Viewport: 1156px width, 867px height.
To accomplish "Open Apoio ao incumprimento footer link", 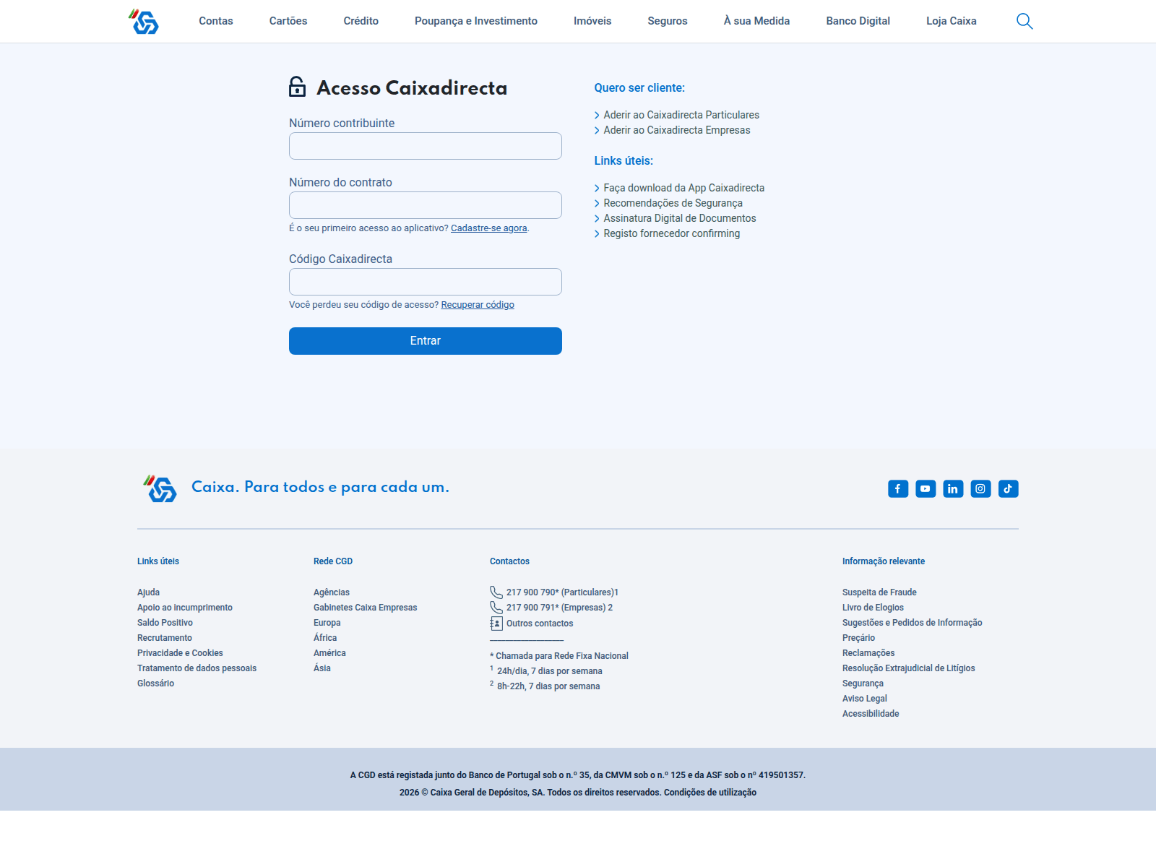I will pyautogui.click(x=185, y=608).
